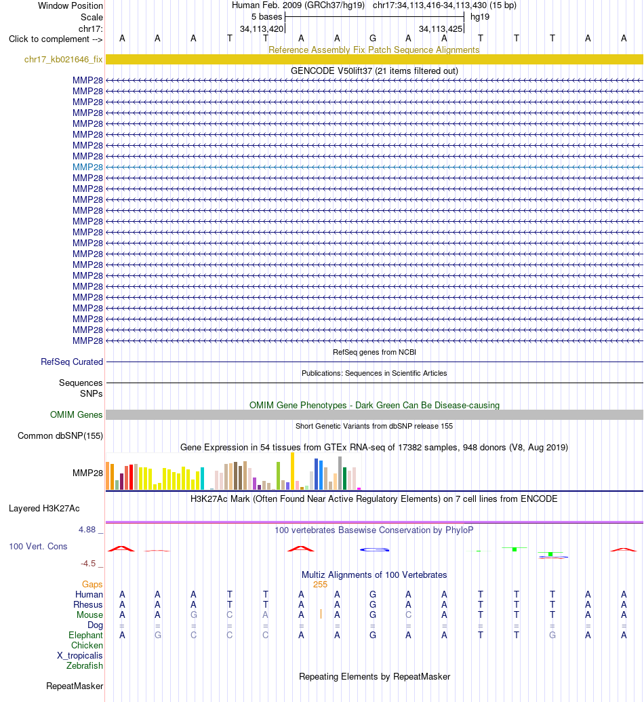
Task: Click the 'RepeatMasker' track label
Action: click(75, 686)
